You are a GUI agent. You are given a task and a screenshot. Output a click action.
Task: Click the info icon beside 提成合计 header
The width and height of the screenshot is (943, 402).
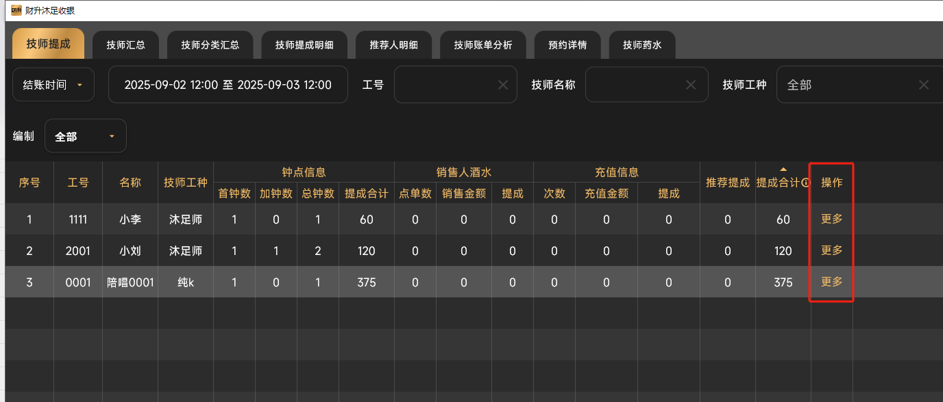click(805, 183)
